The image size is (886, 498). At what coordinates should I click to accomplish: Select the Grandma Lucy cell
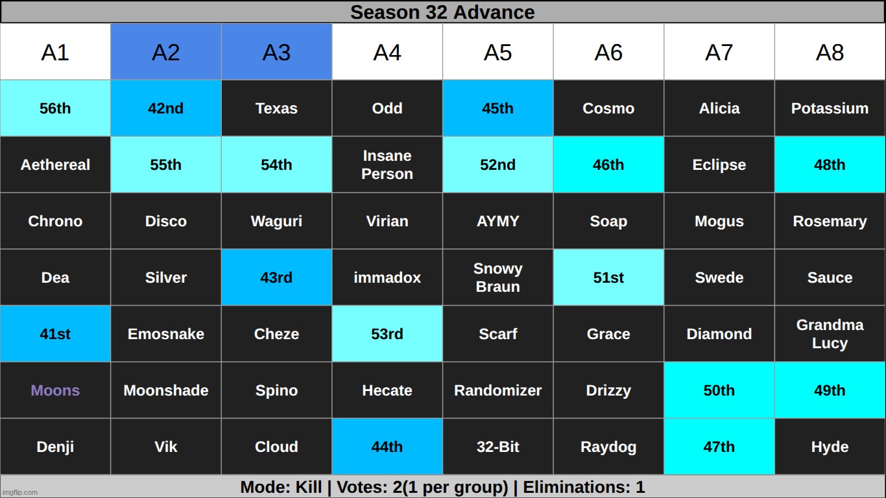pos(830,334)
